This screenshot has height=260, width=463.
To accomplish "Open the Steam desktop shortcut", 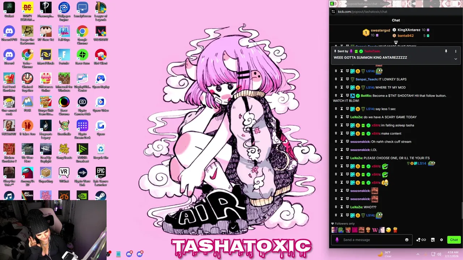I will 101,196.
